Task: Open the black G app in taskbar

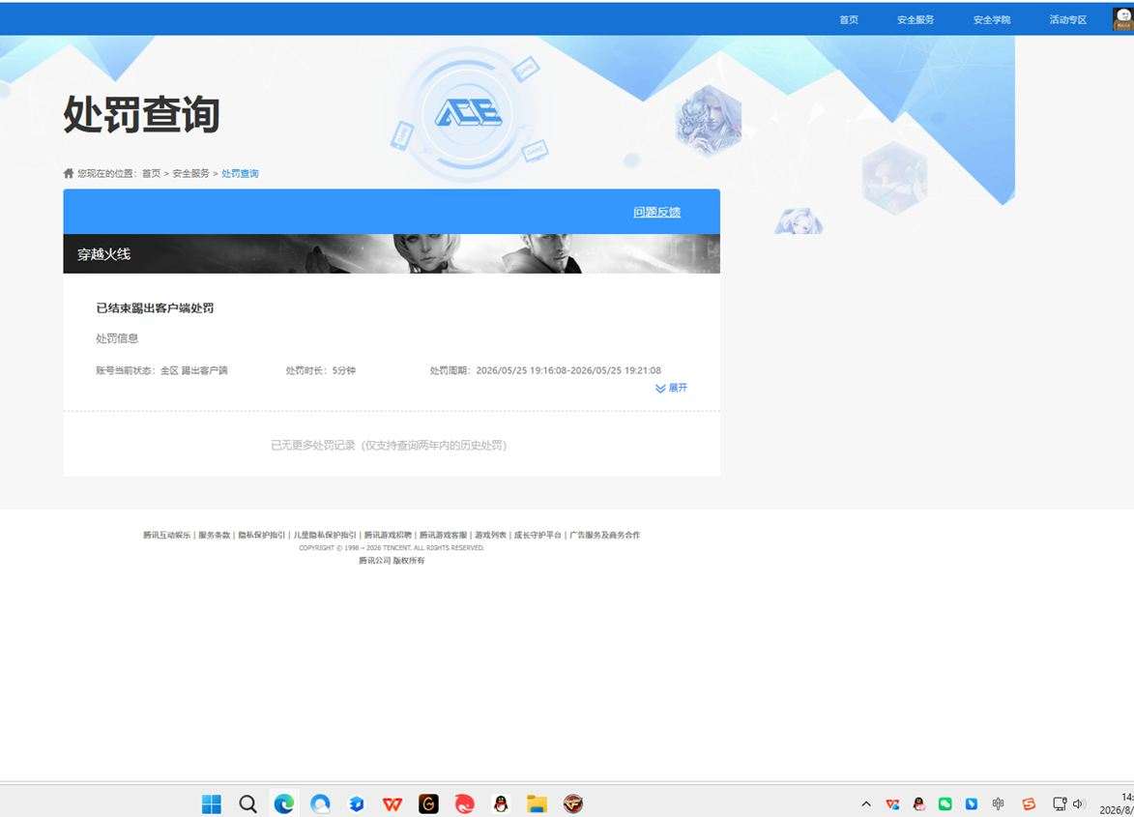Action: (x=428, y=804)
